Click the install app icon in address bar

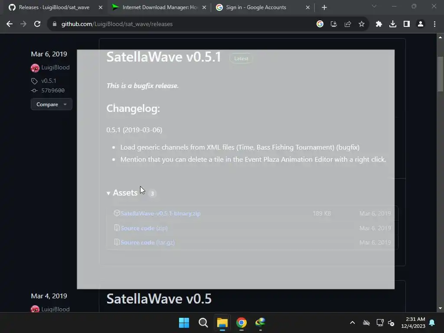(334, 24)
